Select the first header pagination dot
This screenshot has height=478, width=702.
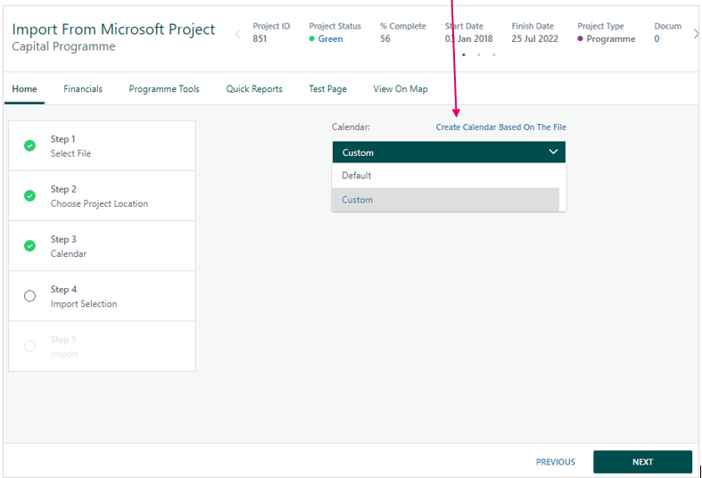point(464,55)
